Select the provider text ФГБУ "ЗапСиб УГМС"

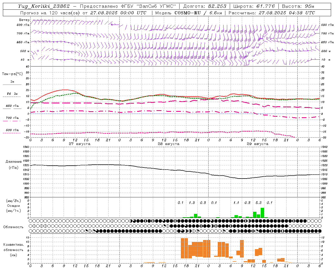coord(149,6)
